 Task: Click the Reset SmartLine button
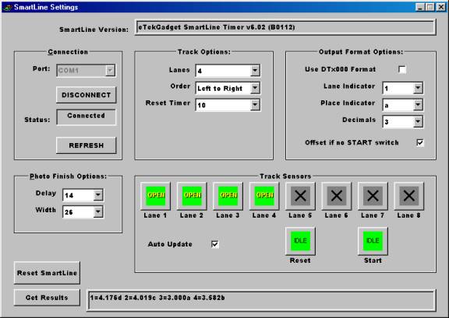click(47, 273)
